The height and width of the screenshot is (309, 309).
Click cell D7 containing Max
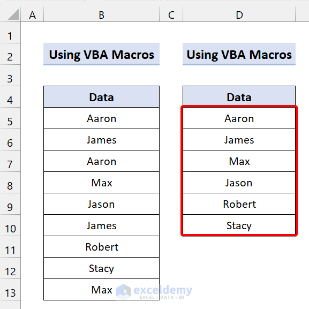pos(239,161)
